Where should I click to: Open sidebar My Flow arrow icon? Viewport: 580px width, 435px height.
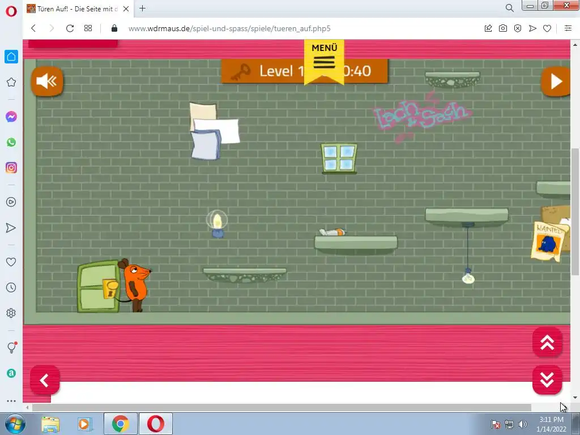tap(11, 228)
